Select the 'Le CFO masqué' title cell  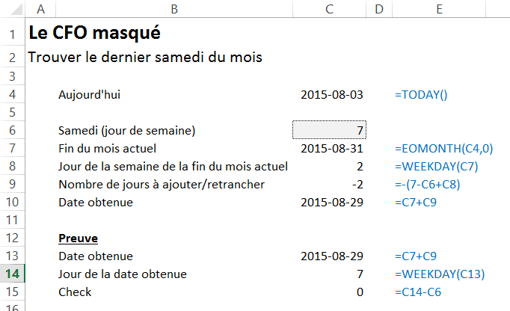[x=94, y=34]
